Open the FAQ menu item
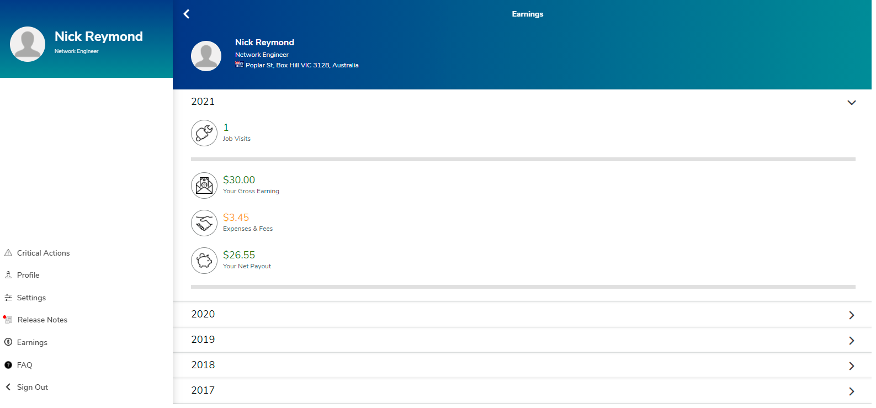 25,365
